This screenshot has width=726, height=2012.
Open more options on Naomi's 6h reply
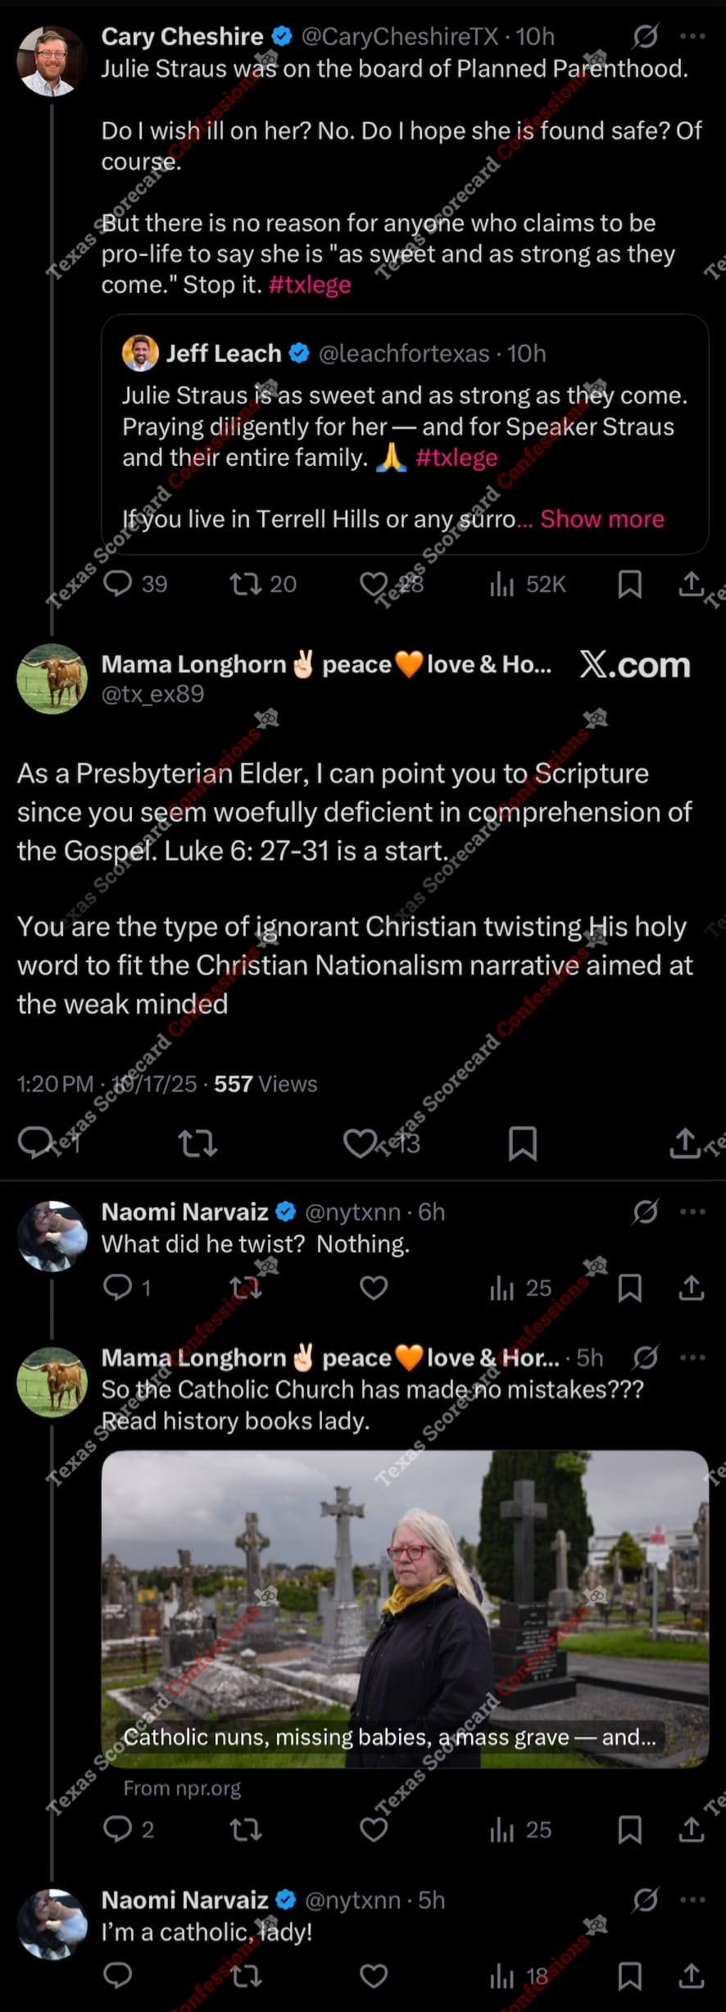[x=692, y=1211]
